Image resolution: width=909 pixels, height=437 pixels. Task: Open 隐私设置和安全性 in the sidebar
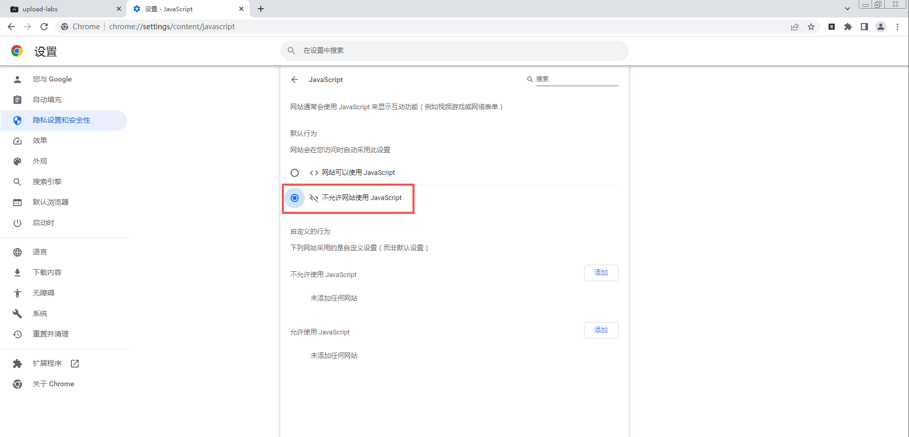(x=61, y=120)
